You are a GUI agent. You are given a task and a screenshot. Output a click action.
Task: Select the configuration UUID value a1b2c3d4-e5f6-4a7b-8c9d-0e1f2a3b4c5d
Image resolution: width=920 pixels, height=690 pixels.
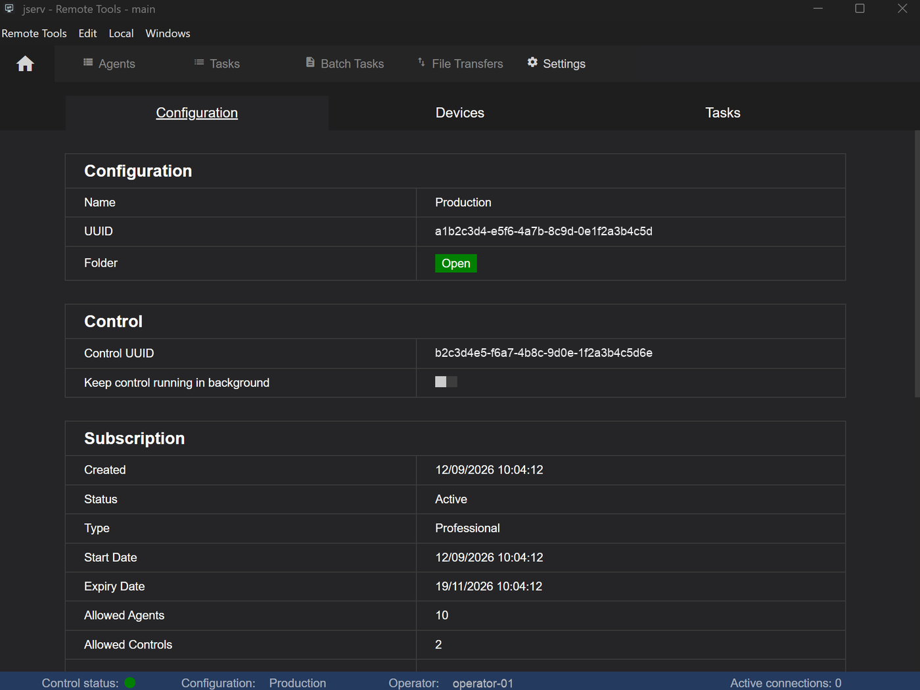[543, 231]
